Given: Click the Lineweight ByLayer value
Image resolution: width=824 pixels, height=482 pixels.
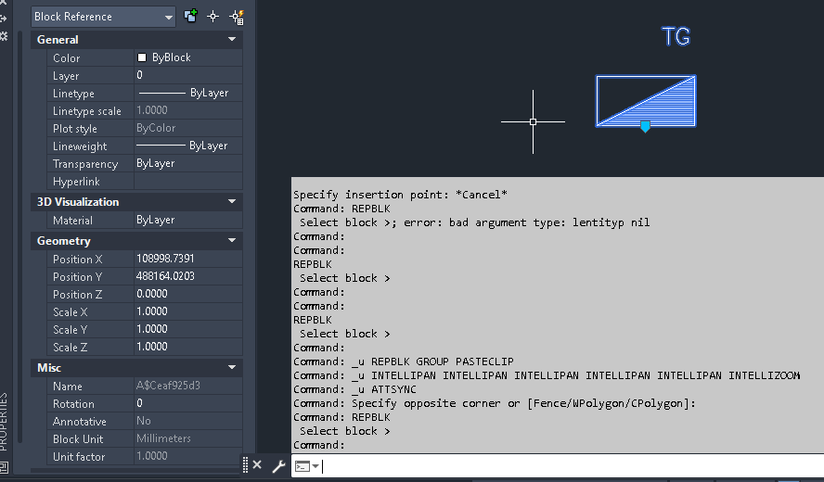Looking at the screenshot, I should 188,146.
